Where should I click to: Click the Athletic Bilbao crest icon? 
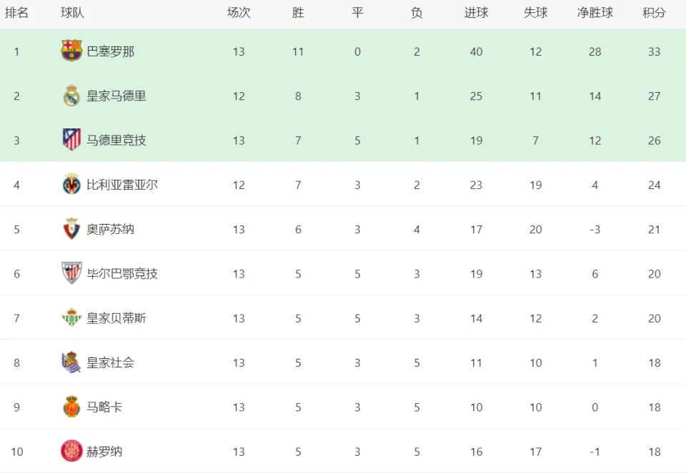[x=71, y=273]
